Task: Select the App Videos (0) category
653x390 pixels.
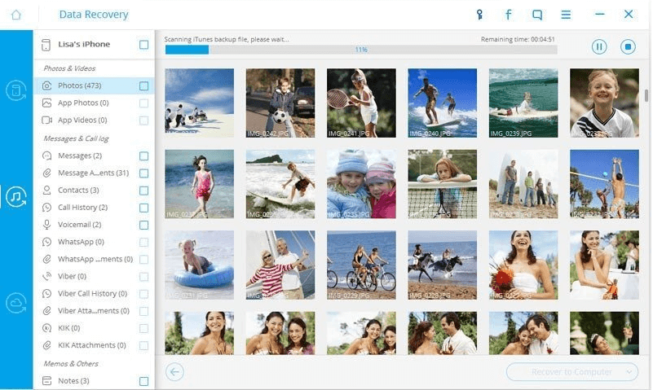Action: [94, 121]
